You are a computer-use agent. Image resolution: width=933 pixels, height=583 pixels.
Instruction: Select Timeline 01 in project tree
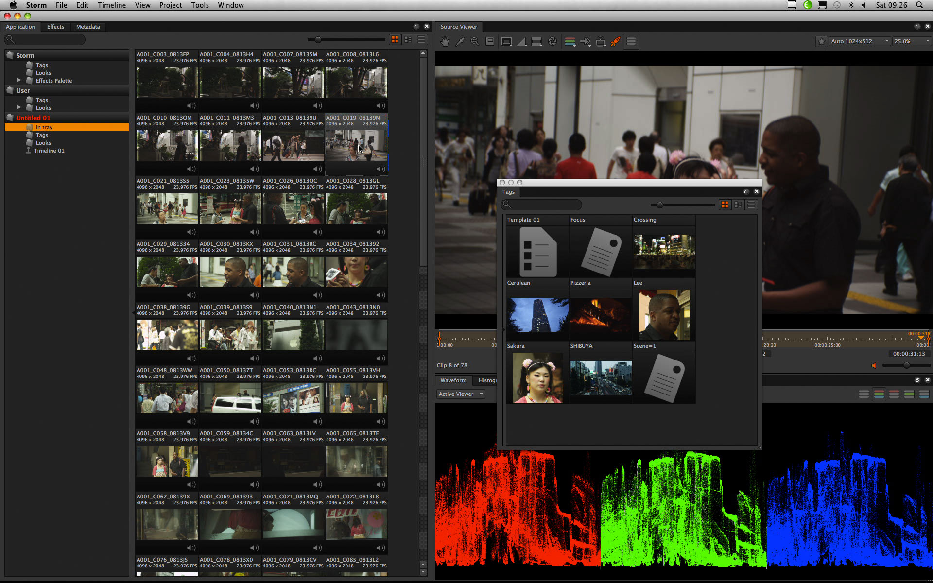[49, 151]
